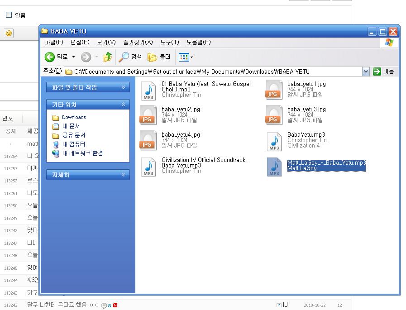Open the 파일(F) menu
The height and width of the screenshot is (310, 406).
pos(54,42)
